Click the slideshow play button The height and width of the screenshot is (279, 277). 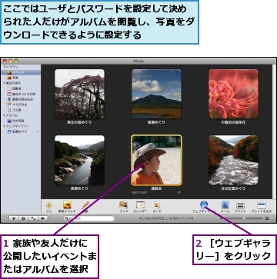tap(42, 218)
